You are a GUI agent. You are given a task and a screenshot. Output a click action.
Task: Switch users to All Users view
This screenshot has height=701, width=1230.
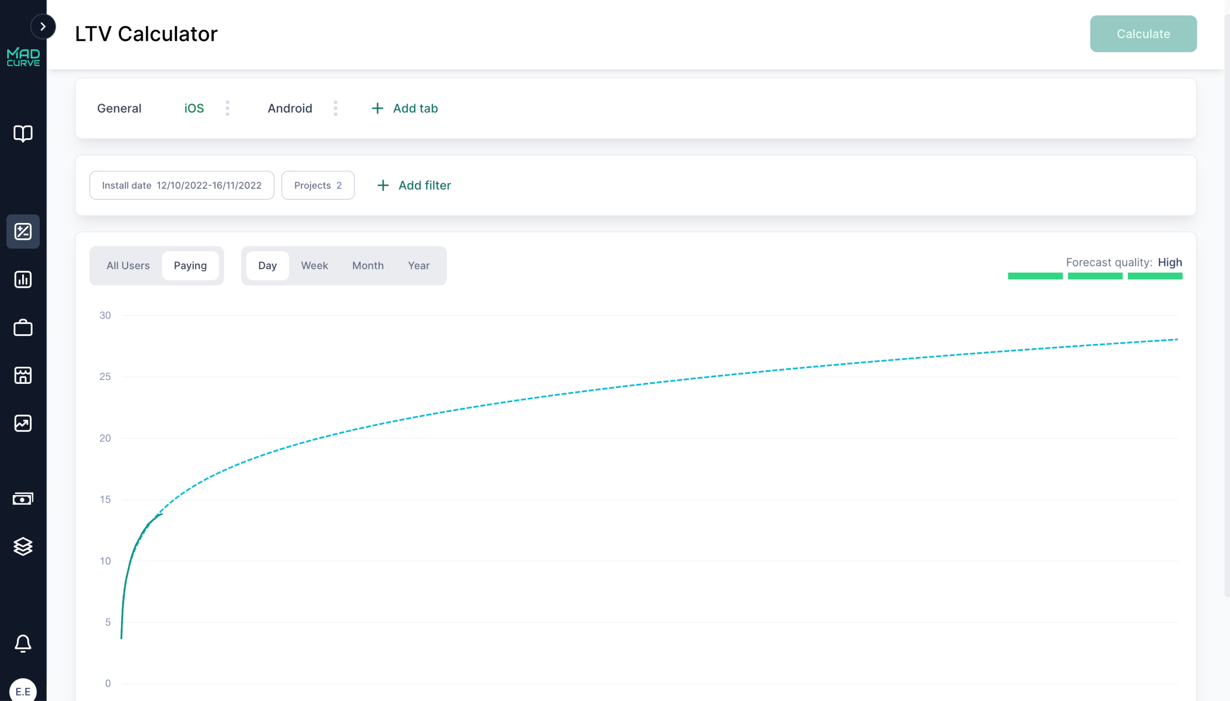[x=128, y=265]
